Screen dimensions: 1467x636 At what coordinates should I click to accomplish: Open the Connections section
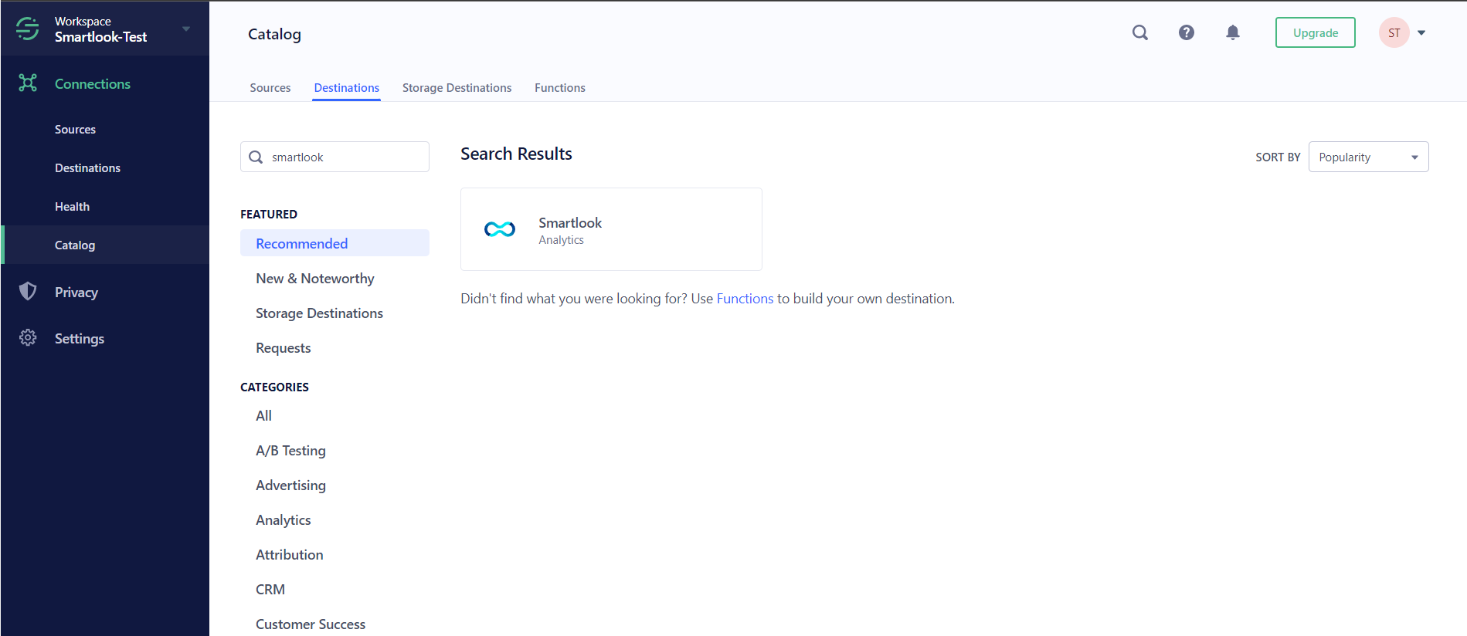[93, 83]
